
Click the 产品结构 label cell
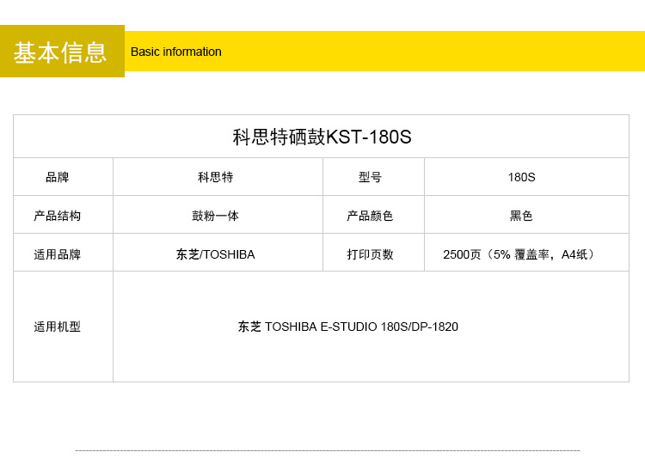tap(58, 216)
